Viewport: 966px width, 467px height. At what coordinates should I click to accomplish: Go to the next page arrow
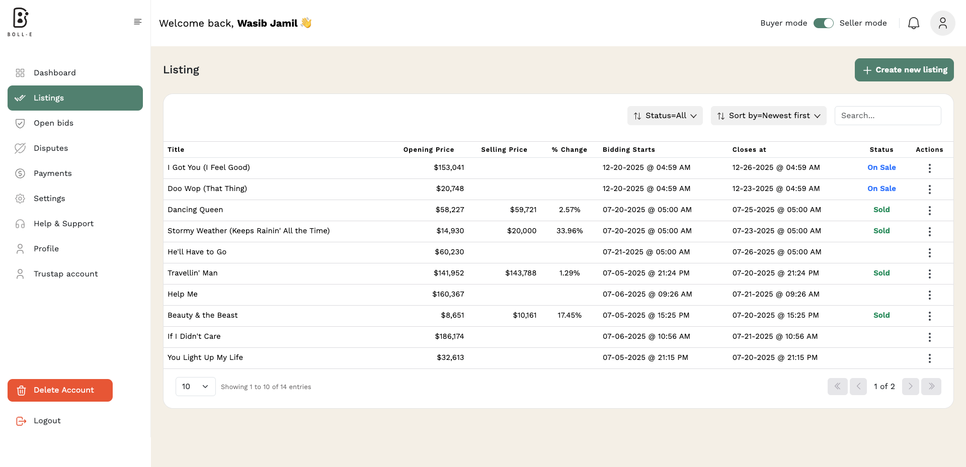coord(910,387)
